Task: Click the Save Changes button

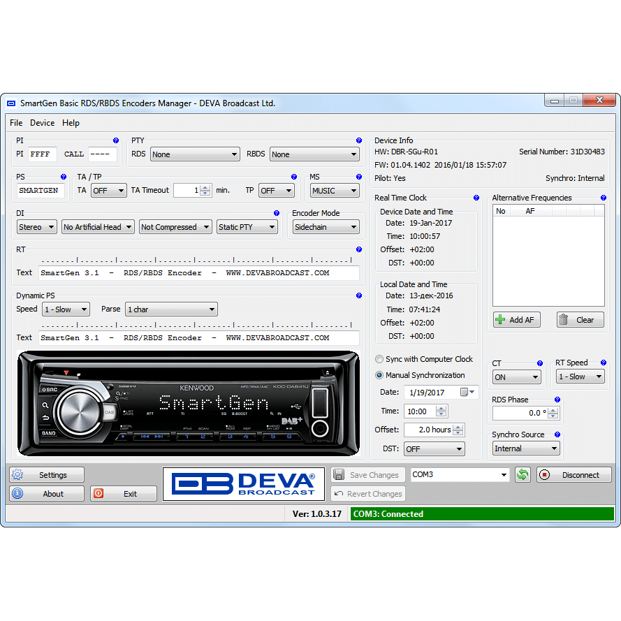Action: tap(368, 474)
